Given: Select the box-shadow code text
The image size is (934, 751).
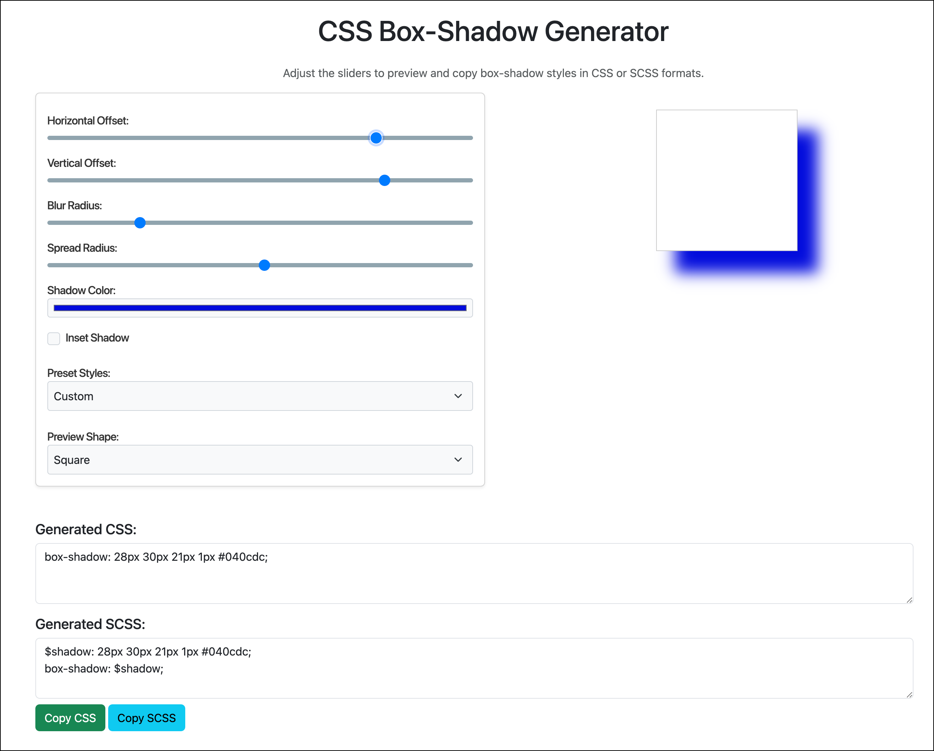Looking at the screenshot, I should (156, 557).
